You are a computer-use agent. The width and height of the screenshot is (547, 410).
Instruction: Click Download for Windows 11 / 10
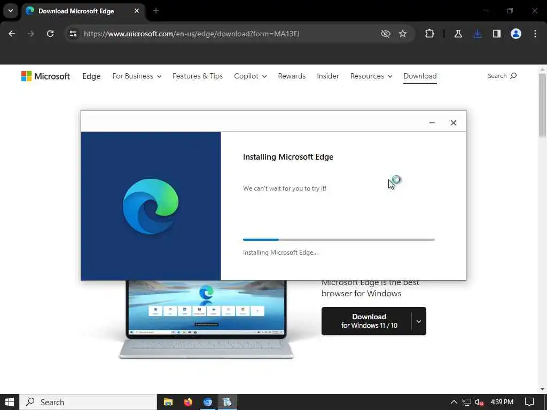tap(366, 321)
